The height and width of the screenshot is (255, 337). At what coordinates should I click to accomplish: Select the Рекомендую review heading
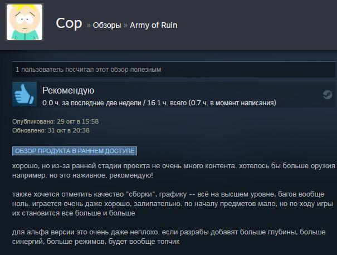pos(68,90)
